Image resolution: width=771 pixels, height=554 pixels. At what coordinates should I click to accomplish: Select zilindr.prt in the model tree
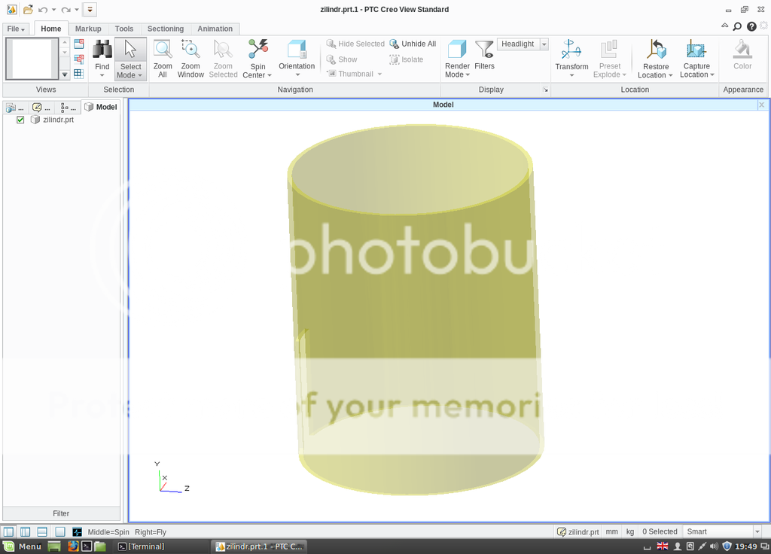(x=58, y=120)
